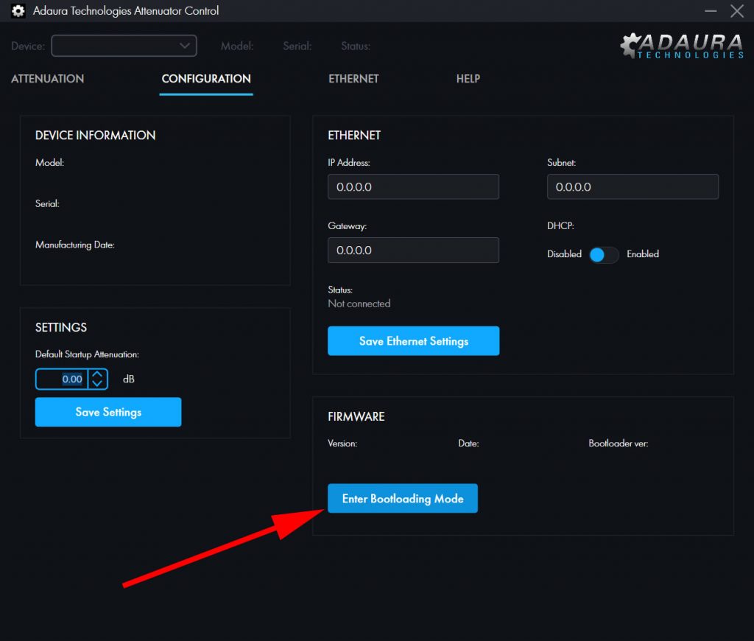Open the Ethernet tab
Image resolution: width=754 pixels, height=641 pixels.
[353, 79]
